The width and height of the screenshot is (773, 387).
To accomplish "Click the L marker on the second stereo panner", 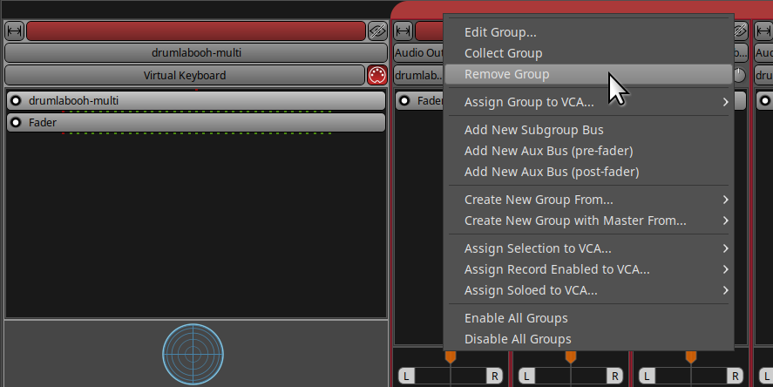I will (526, 376).
